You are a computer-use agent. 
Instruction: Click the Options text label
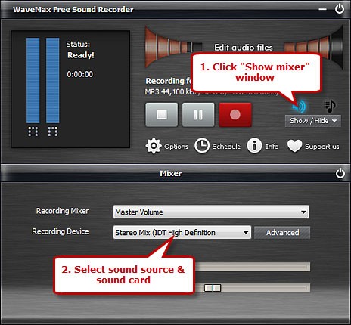(x=176, y=147)
